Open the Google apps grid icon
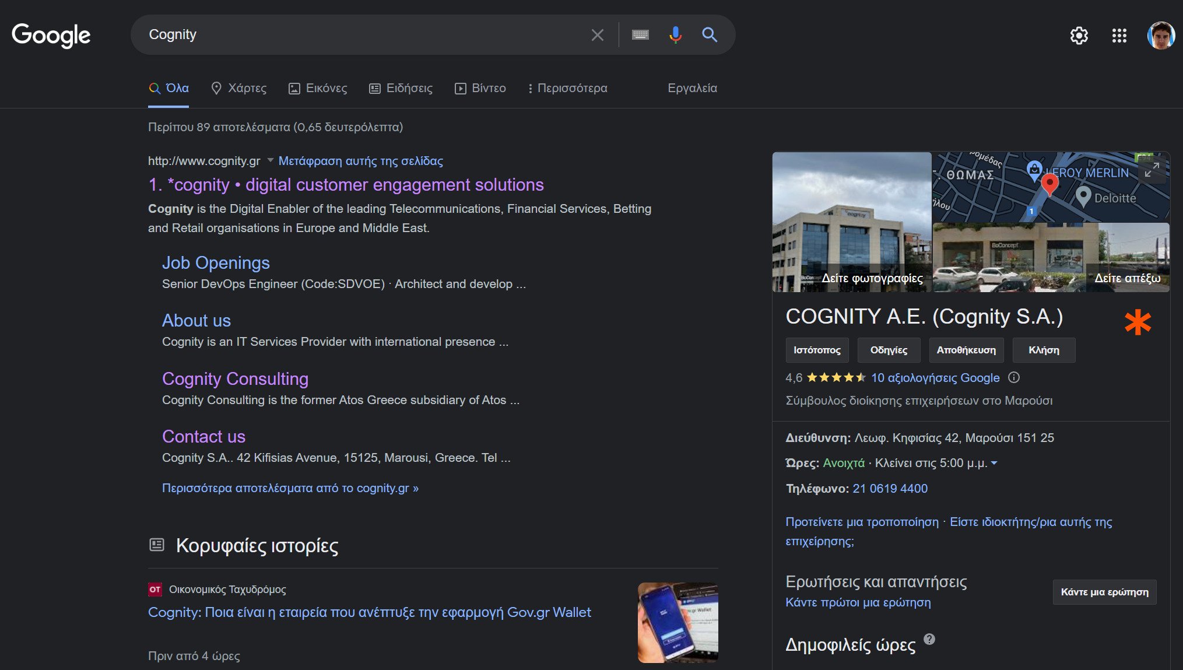 click(1119, 36)
